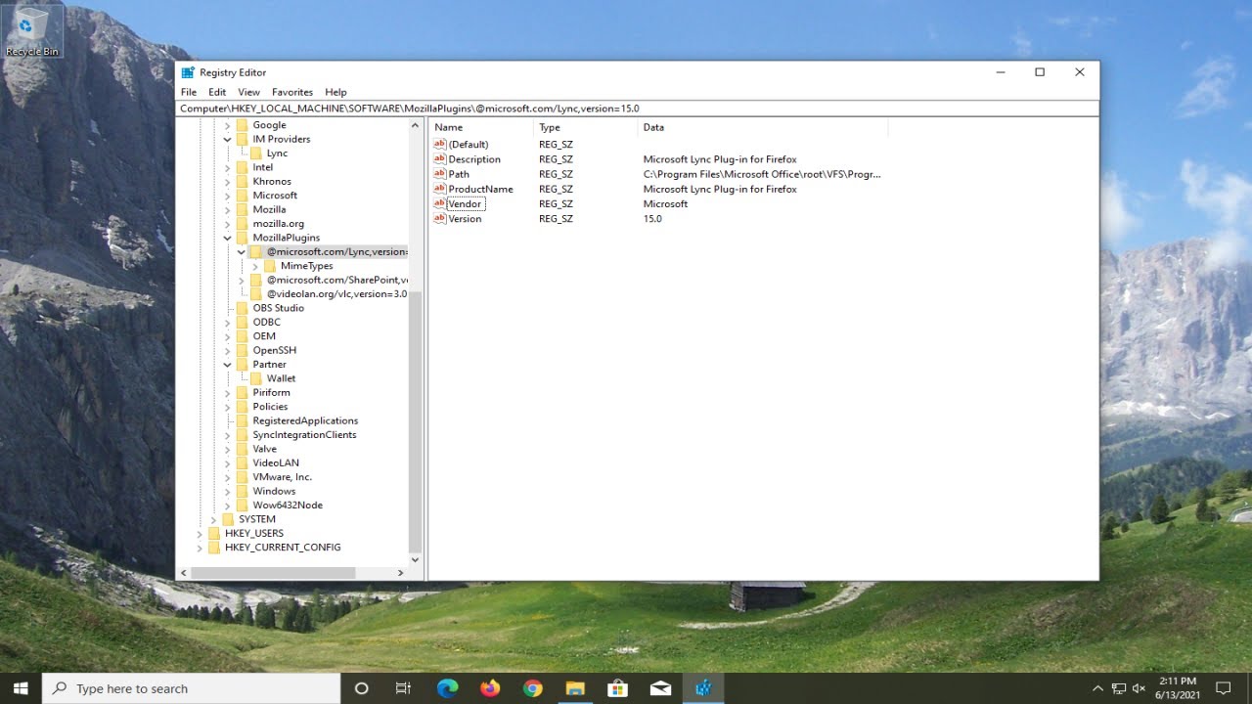Image resolution: width=1252 pixels, height=704 pixels.
Task: Collapse the MozillaPlugins key
Action: pyautogui.click(x=227, y=238)
